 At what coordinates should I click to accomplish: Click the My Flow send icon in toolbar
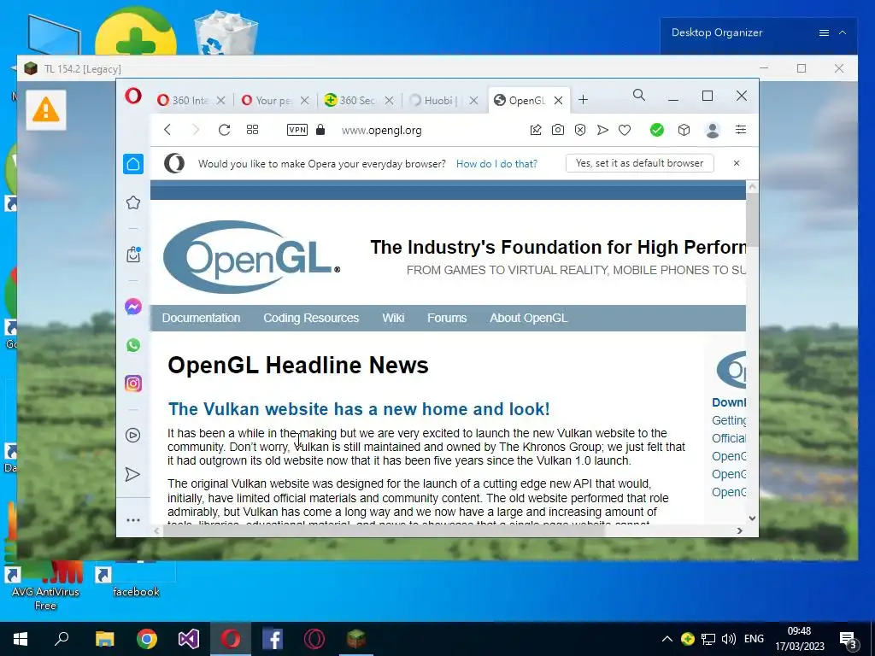click(602, 130)
